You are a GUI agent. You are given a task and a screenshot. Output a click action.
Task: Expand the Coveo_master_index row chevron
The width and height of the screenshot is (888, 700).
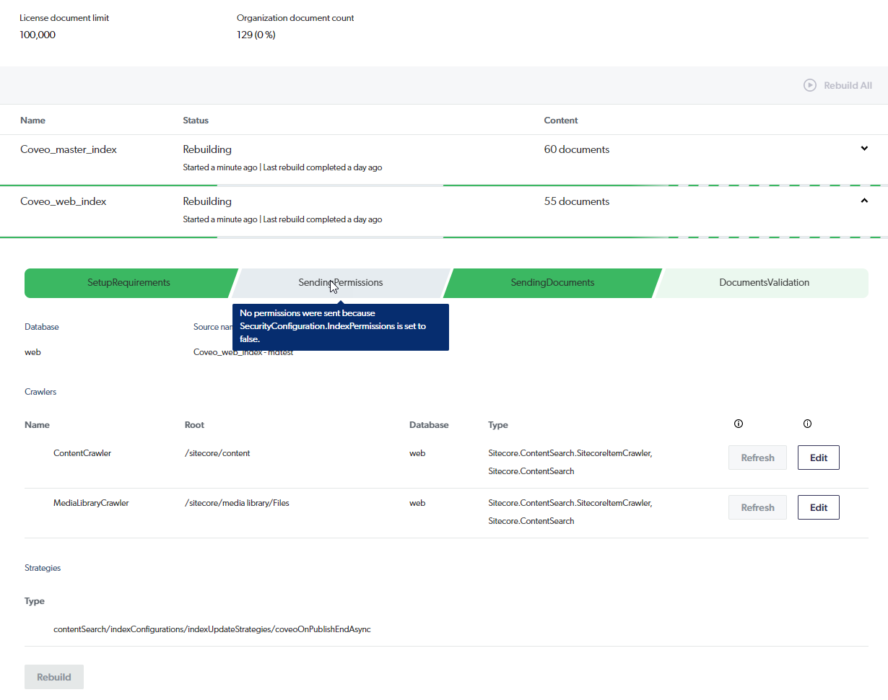point(864,149)
